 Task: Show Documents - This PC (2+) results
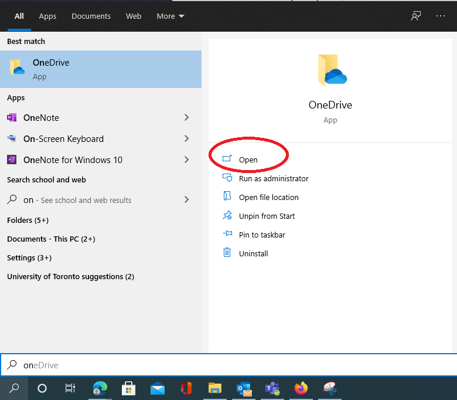click(x=51, y=239)
